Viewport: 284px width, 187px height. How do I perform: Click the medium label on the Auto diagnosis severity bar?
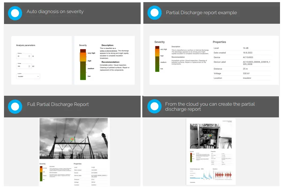click(91, 69)
